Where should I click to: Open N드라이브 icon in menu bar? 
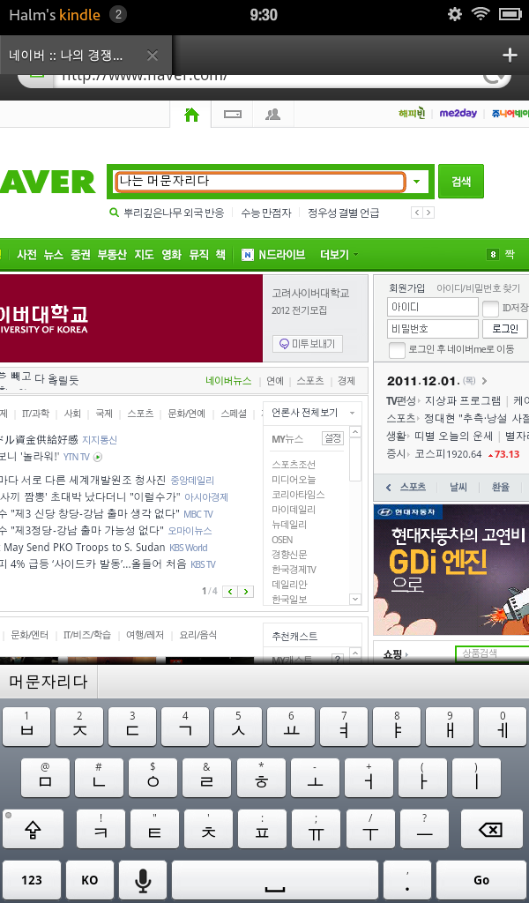248,255
